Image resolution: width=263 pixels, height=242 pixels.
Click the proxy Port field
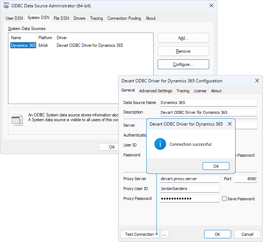pyautogui.click(x=245, y=179)
